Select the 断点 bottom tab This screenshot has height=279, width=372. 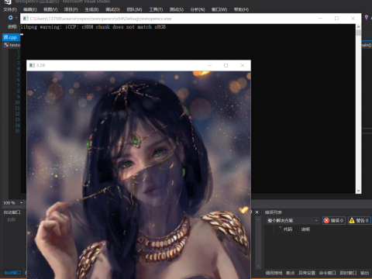[290, 273]
